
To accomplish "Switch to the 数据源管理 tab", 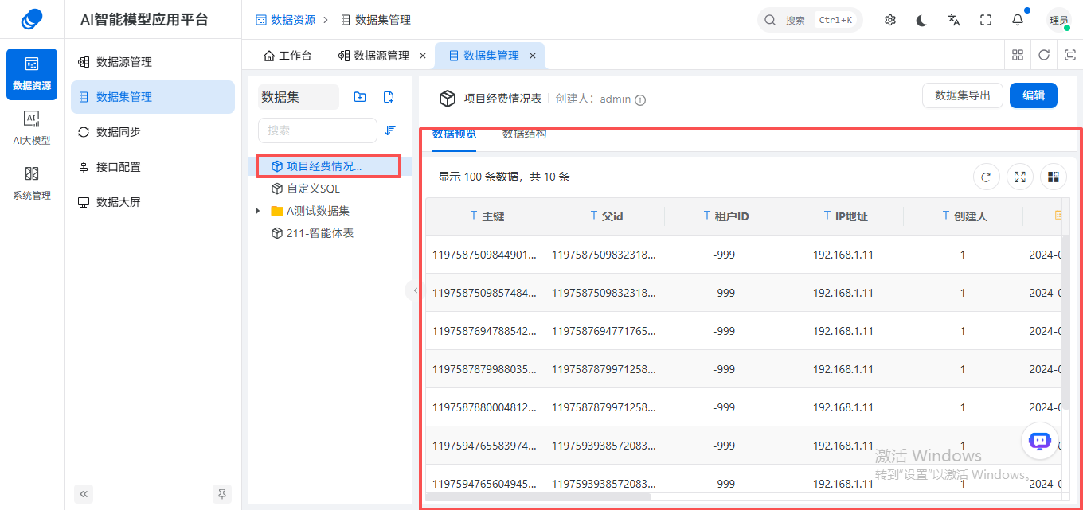I will [373, 56].
